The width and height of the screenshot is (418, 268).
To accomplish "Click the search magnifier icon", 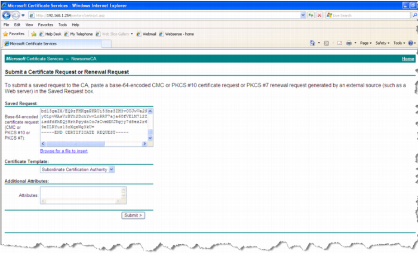I will pyautogui.click(x=415, y=16).
